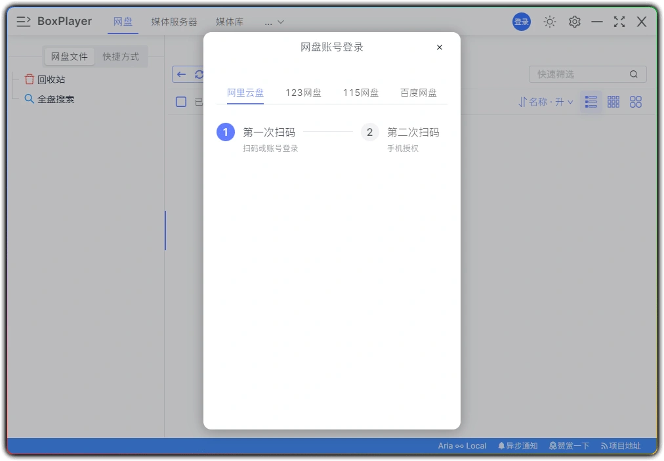This screenshot has height=461, width=664.
Task: Open 全盘搜索 in the file tree
Action: [56, 99]
